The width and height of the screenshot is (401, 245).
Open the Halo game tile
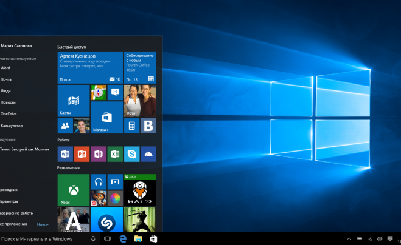click(139, 190)
